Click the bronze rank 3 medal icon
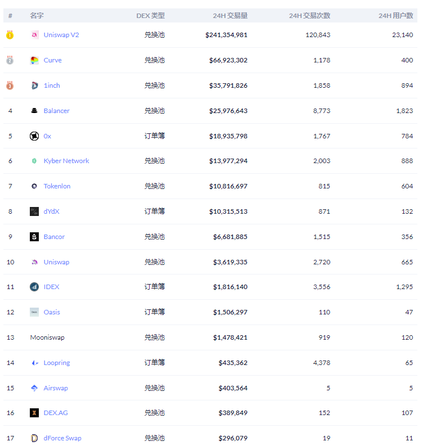The height and width of the screenshot is (446, 423). pos(10,85)
